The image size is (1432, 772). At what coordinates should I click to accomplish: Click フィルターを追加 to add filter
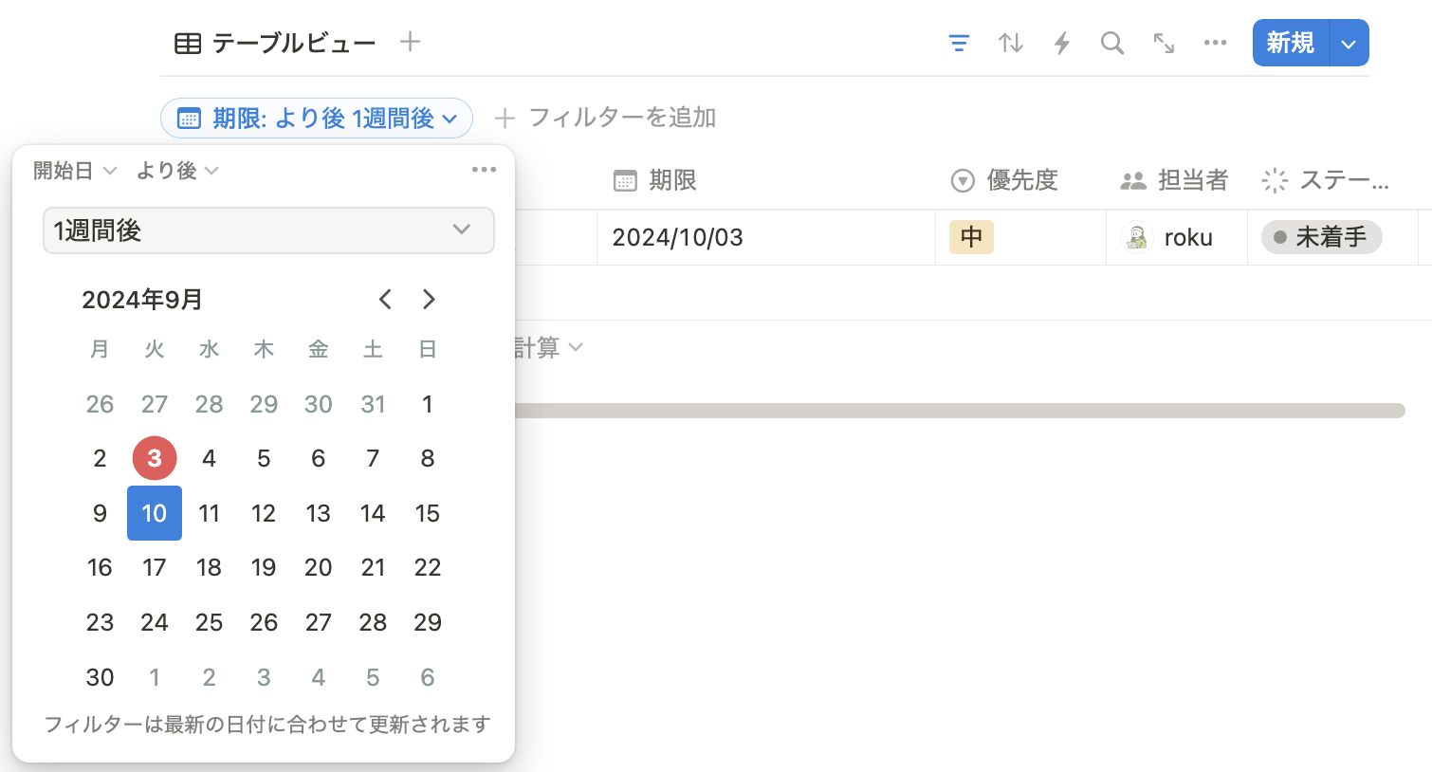coord(605,118)
